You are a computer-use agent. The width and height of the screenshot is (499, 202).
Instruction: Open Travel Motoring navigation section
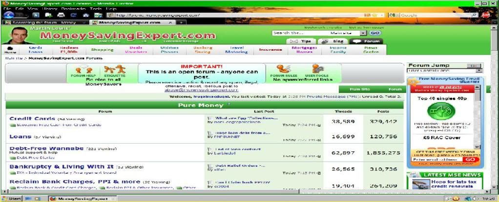tap(236, 50)
